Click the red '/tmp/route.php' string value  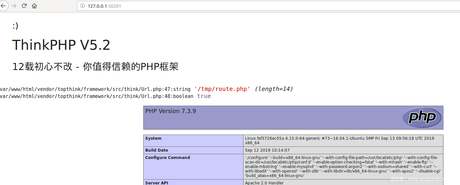click(222, 89)
